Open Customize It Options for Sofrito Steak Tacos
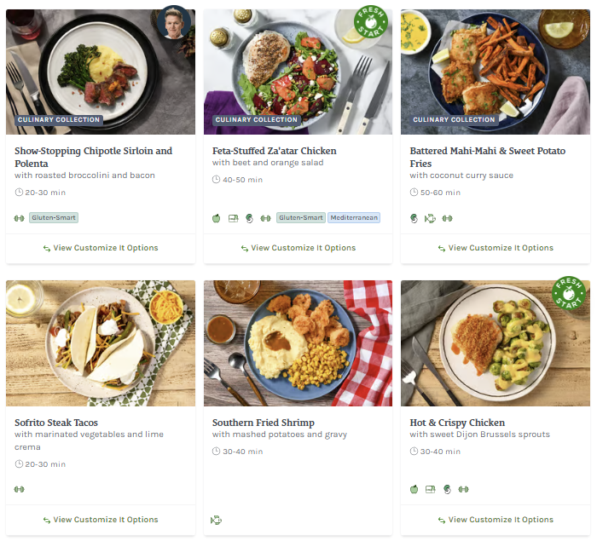597x541 pixels. (x=101, y=520)
